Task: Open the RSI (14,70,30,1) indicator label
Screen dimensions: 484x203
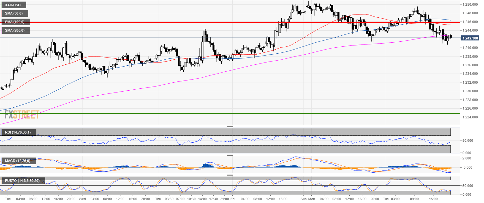Action: [18, 132]
